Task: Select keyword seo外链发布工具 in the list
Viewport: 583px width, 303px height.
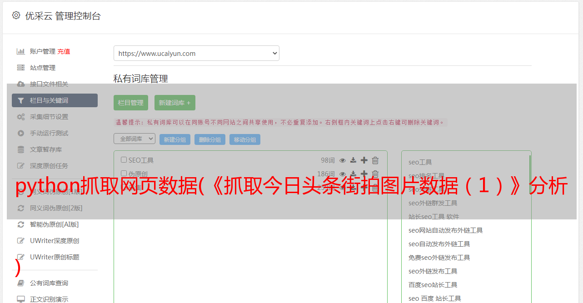Action: pyautogui.click(x=433, y=271)
